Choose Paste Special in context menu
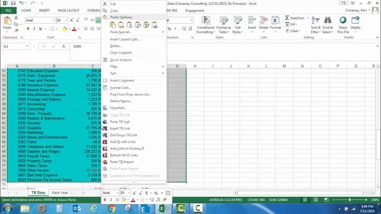 pos(134,32)
